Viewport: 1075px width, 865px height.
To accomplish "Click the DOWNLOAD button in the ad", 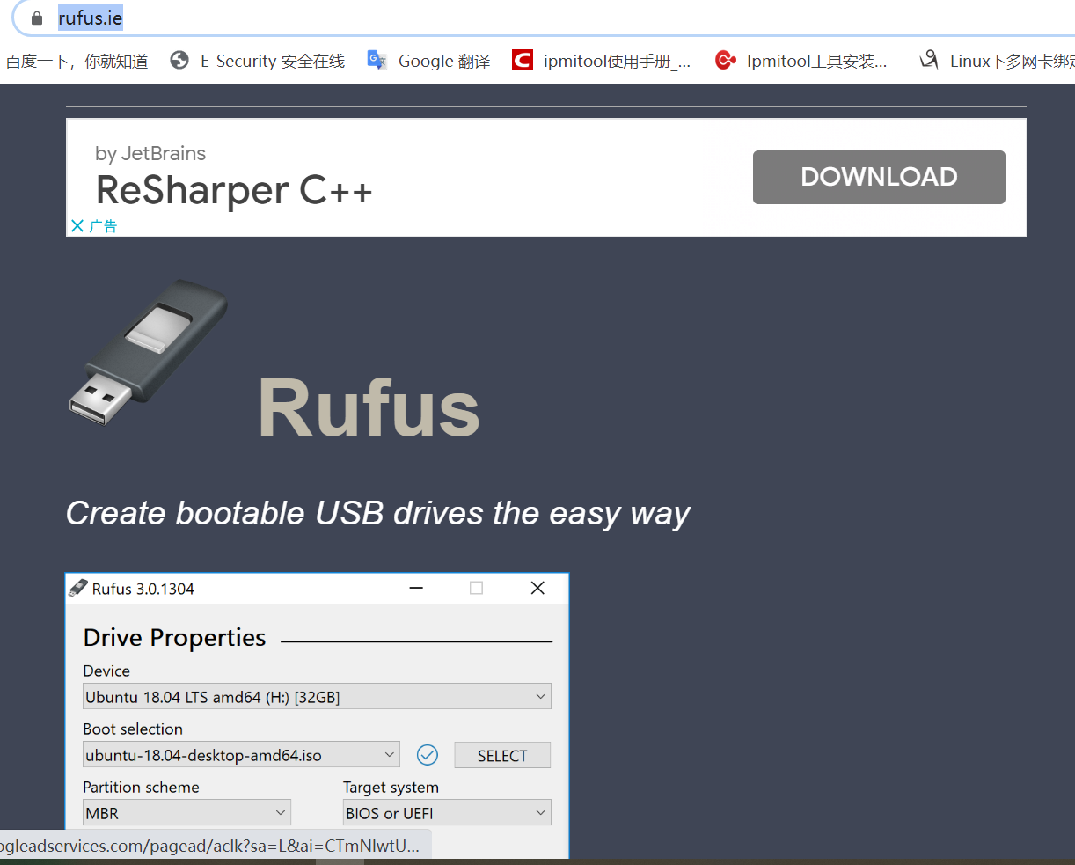I will click(879, 177).
